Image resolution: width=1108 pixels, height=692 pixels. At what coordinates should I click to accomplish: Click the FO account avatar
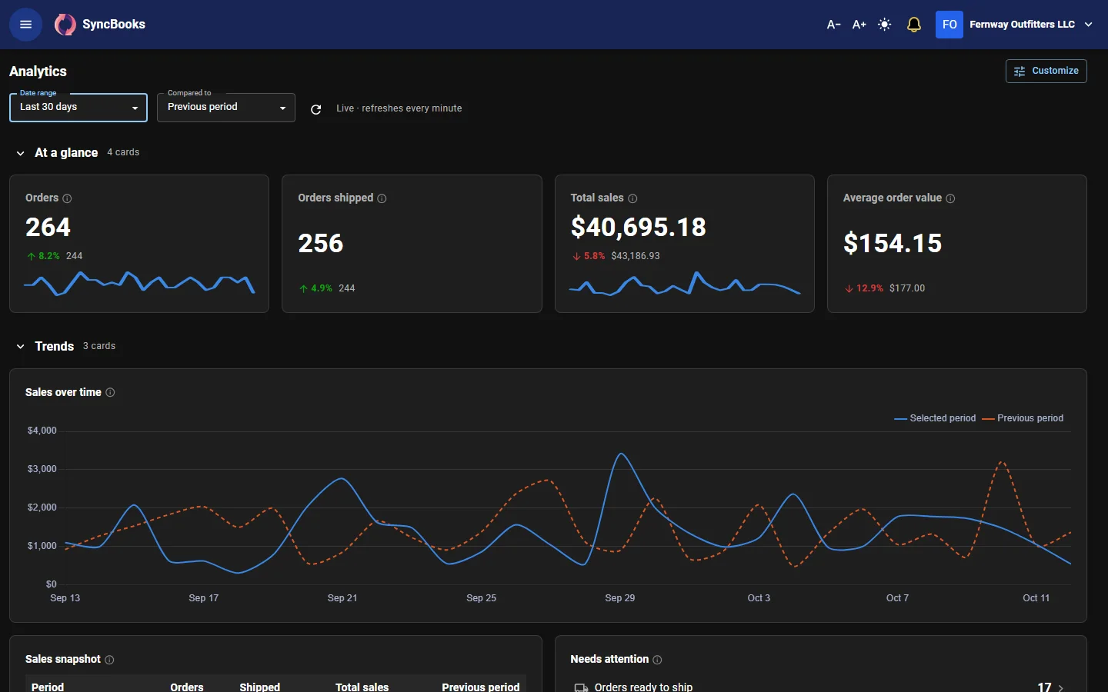click(949, 25)
